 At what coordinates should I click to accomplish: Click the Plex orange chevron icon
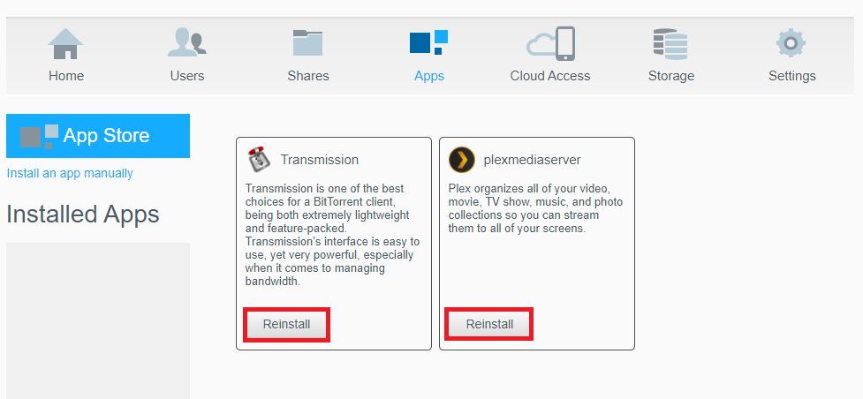tap(462, 160)
